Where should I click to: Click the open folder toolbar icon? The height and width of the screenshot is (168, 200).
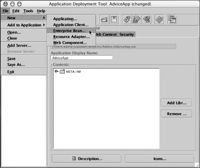pyautogui.click(x=104, y=20)
